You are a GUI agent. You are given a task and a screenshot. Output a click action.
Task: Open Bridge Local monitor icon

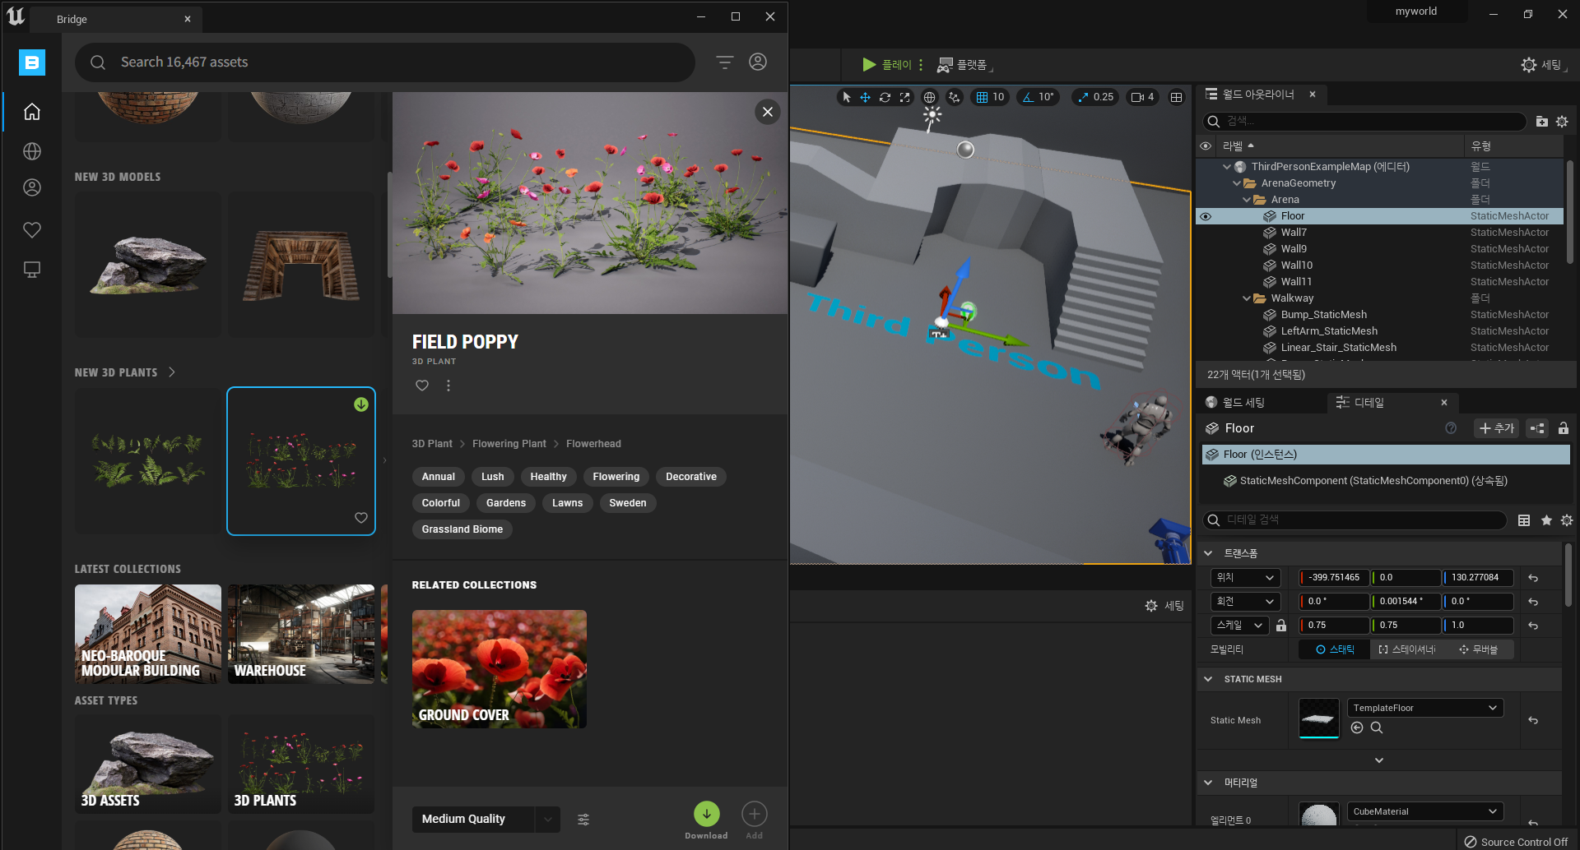point(32,270)
